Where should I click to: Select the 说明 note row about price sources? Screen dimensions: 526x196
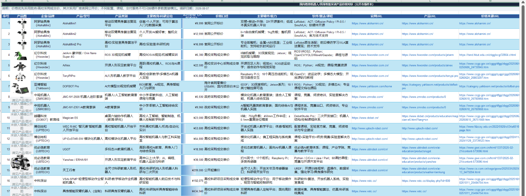point(260,8)
